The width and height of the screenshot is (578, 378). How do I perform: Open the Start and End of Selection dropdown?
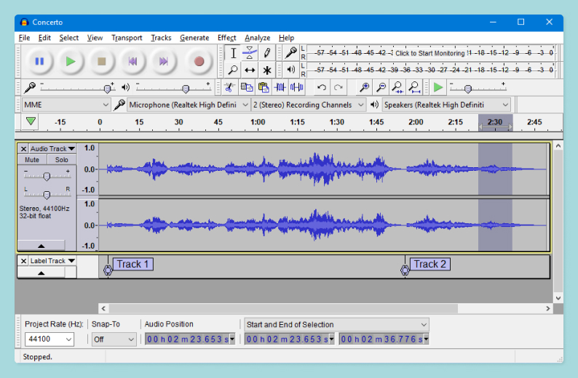pos(336,325)
